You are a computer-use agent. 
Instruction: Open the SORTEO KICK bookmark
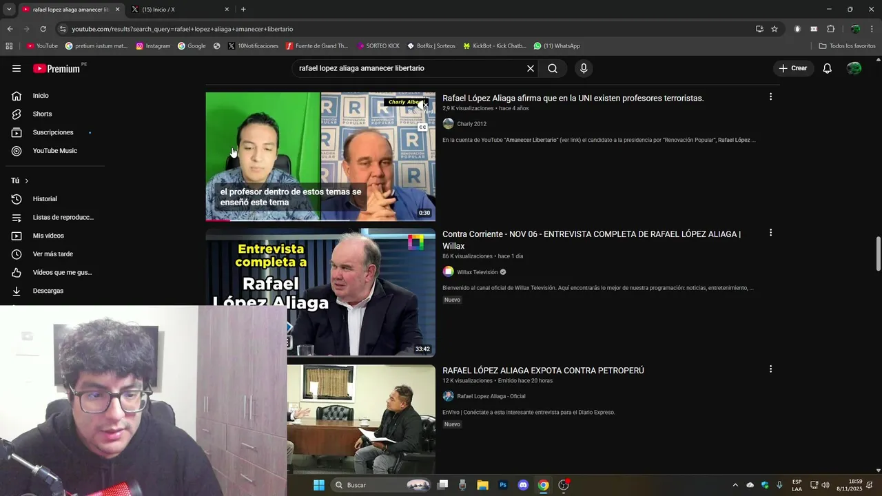pyautogui.click(x=378, y=46)
